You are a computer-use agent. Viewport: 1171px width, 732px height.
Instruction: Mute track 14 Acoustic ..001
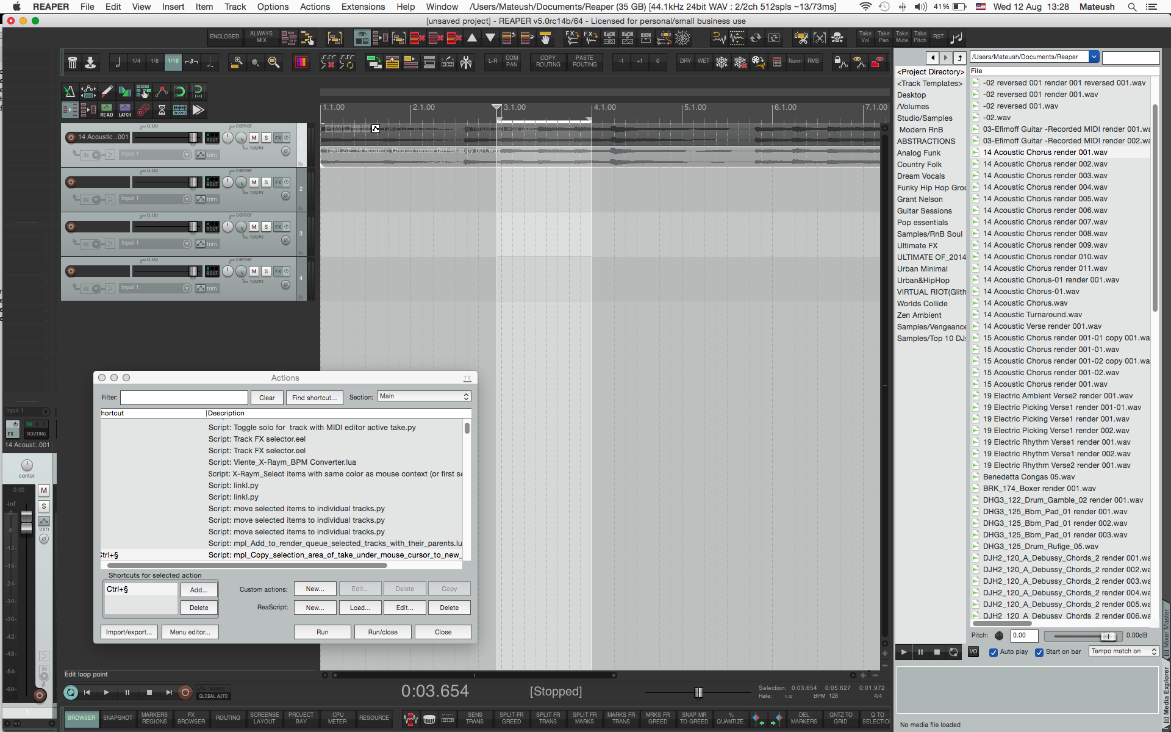(x=254, y=138)
